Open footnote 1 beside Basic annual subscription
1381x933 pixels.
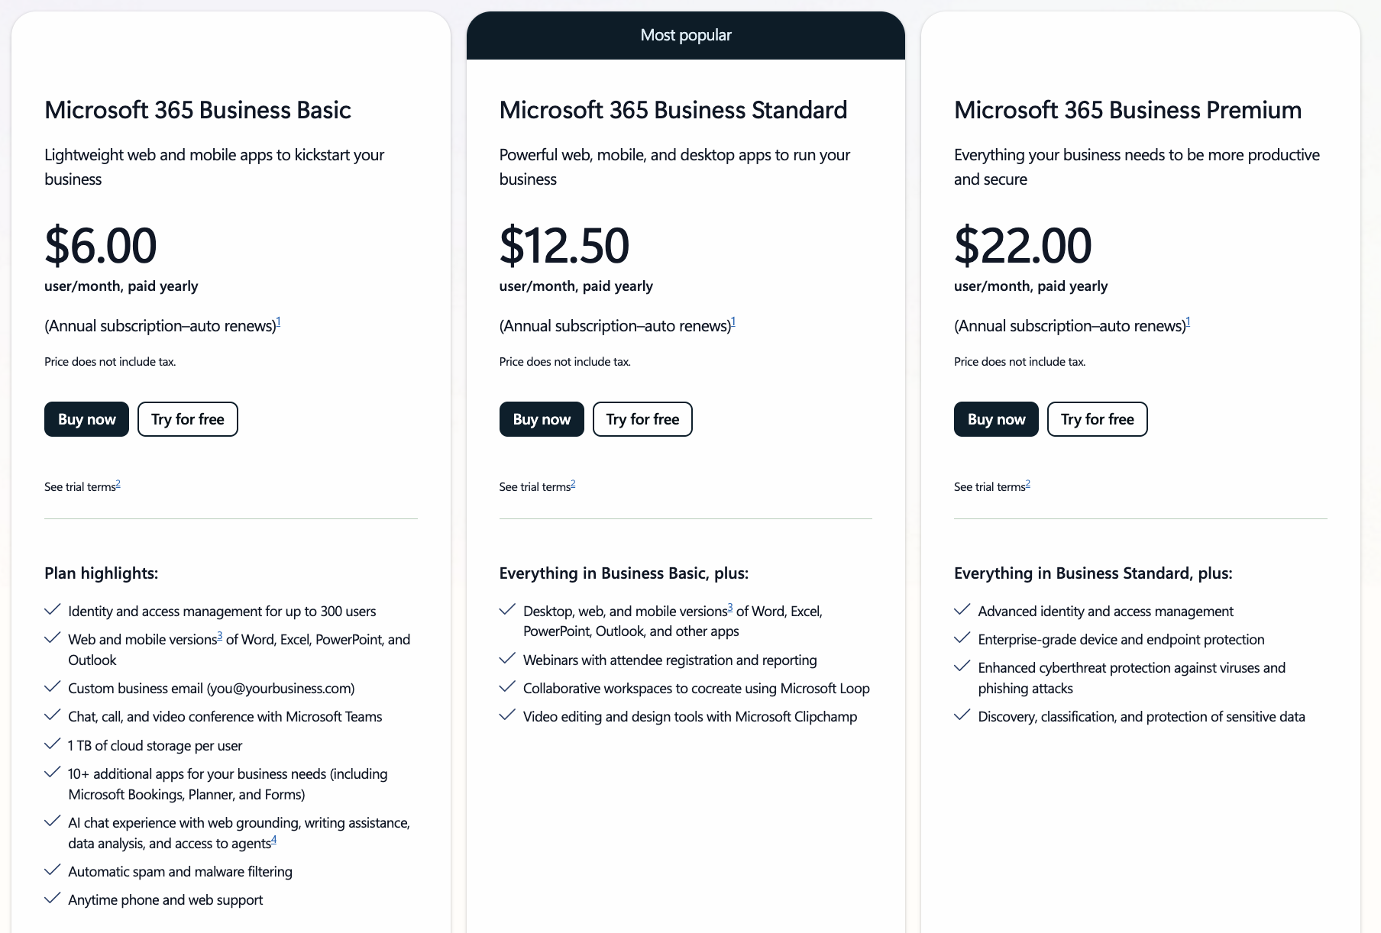pyautogui.click(x=279, y=322)
